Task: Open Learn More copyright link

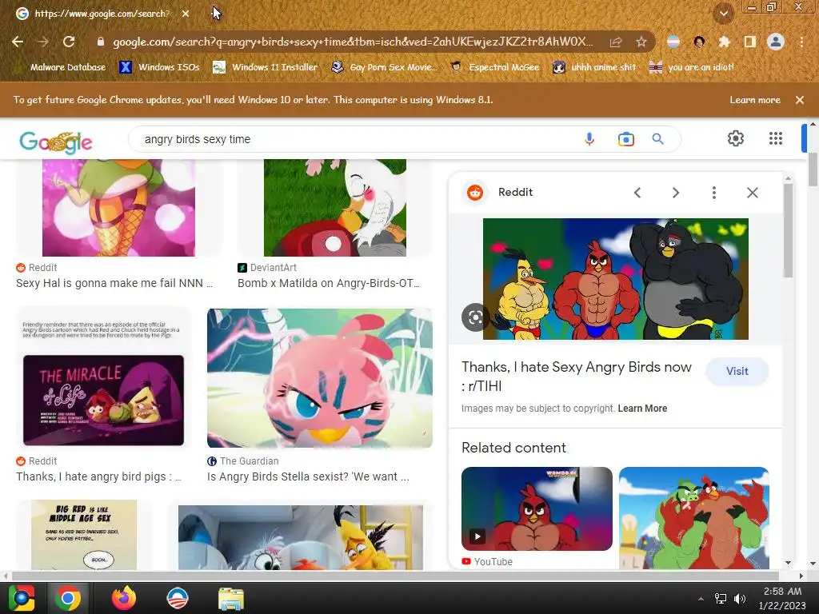Action: pos(642,409)
